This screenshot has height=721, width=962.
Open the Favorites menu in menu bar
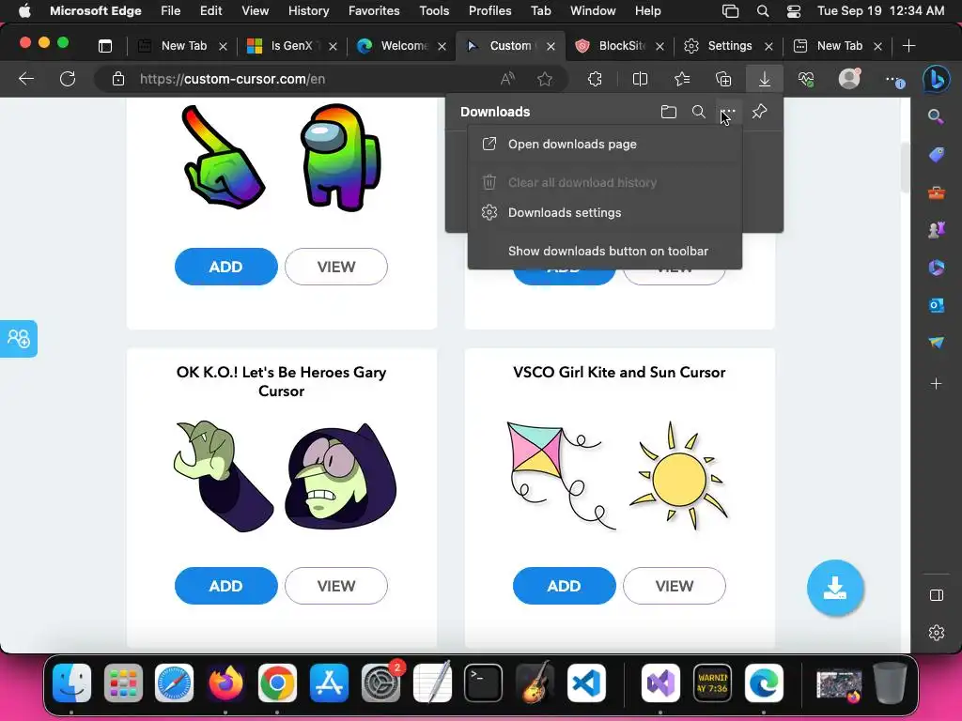tap(374, 10)
